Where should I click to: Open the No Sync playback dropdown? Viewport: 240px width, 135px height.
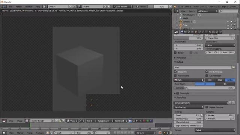tap(145, 133)
